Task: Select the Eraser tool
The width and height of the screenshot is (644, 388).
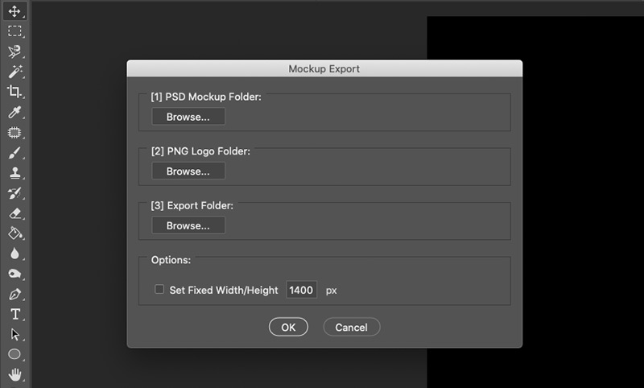Action: (14, 213)
